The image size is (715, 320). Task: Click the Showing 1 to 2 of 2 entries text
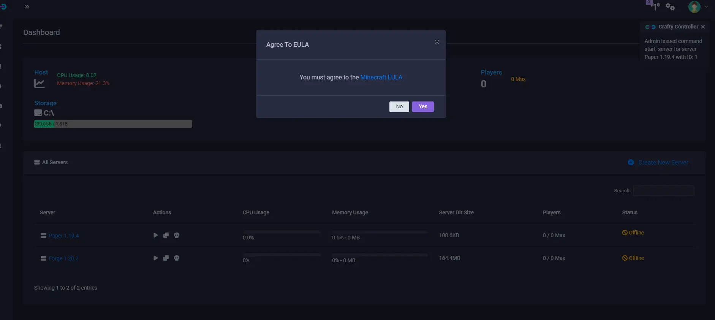click(x=66, y=288)
